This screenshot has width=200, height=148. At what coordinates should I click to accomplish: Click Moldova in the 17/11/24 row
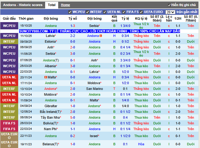[x=94, y=83]
